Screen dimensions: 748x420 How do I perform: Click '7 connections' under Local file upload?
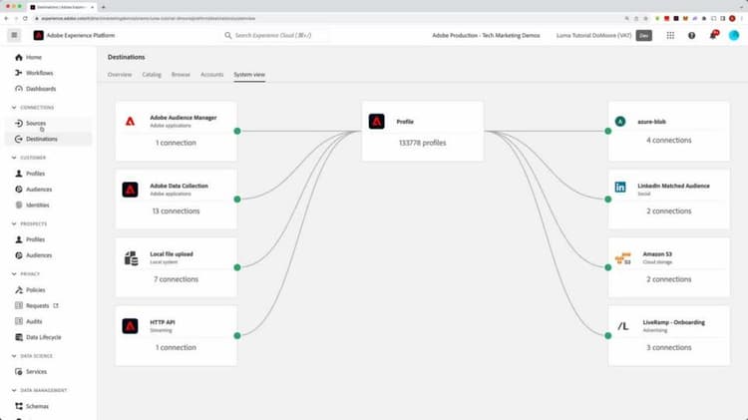coord(176,279)
